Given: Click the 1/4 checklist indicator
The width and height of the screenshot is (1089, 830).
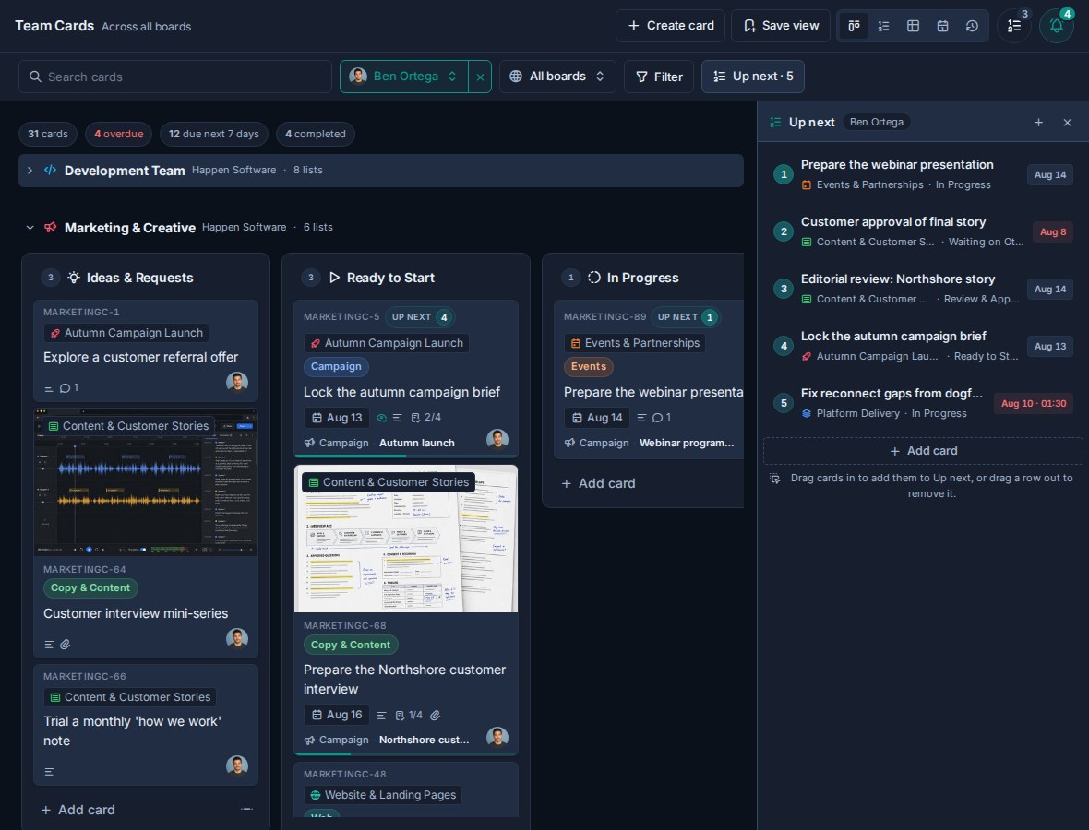Looking at the screenshot, I should [408, 715].
